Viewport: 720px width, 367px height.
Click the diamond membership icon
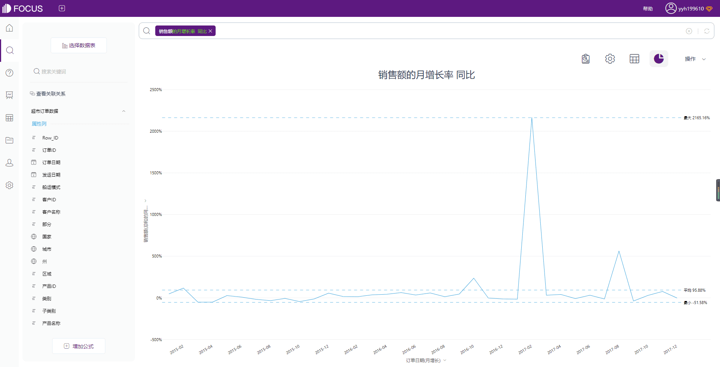coord(709,9)
